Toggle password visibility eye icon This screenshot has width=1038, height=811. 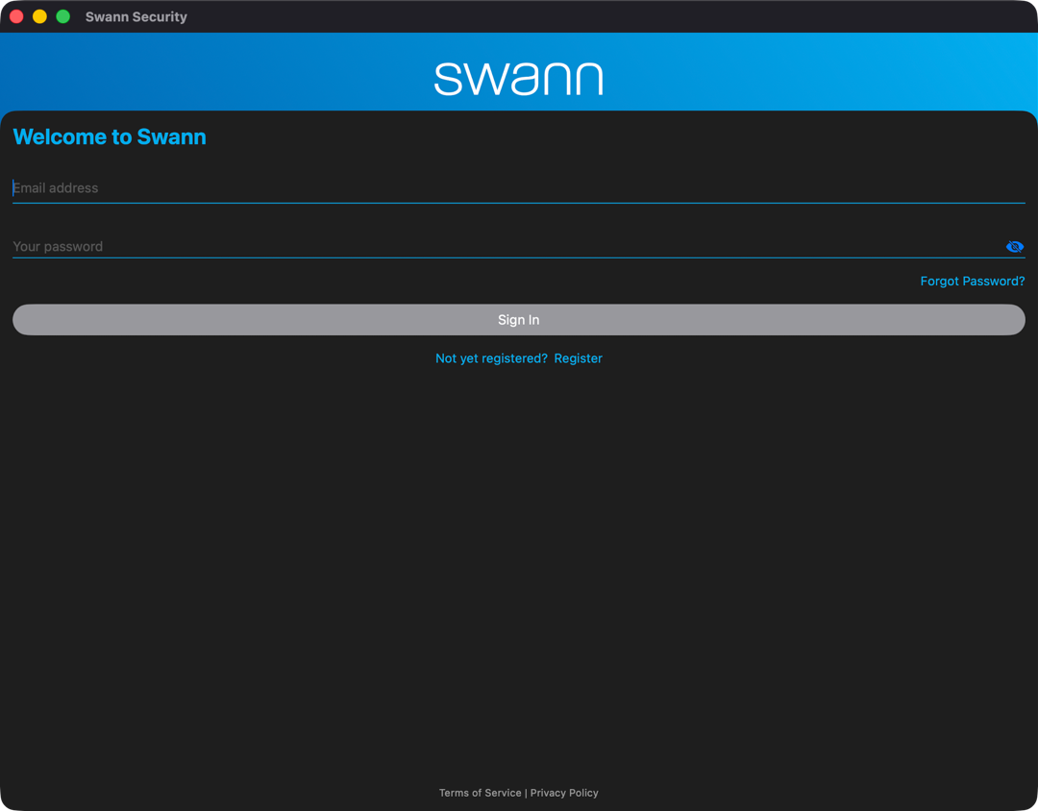click(1014, 247)
